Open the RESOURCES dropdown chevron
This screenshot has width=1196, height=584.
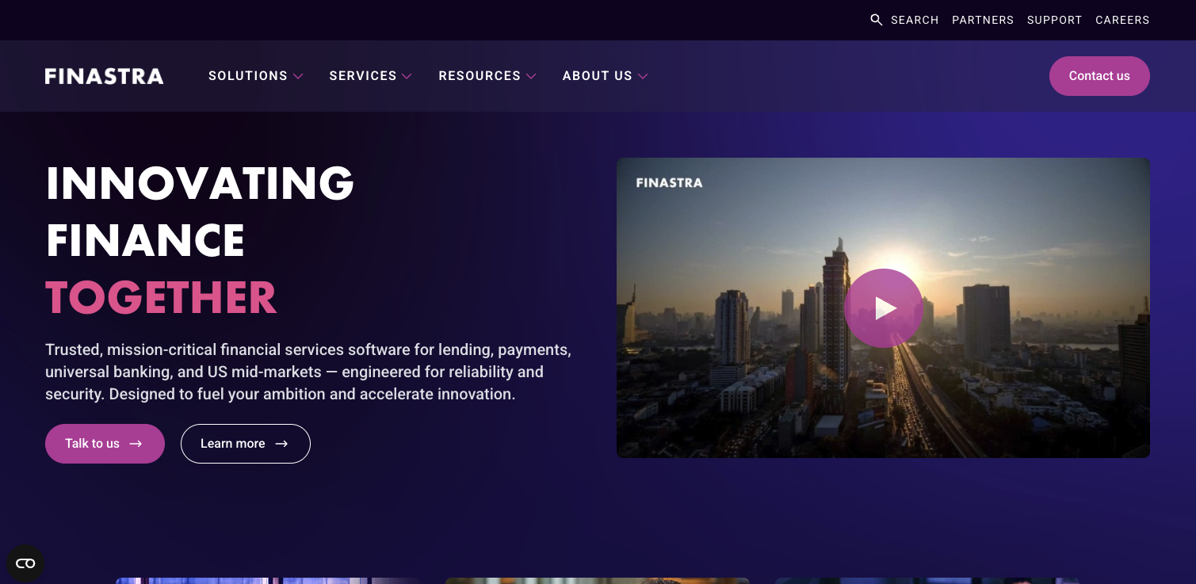(x=531, y=76)
